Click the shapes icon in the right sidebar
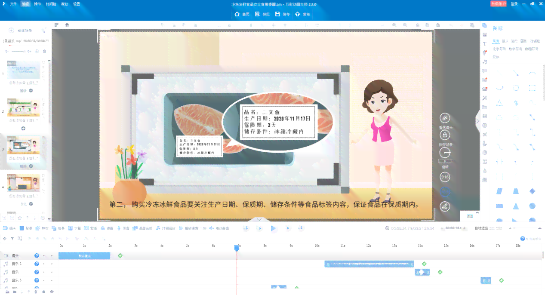Image resolution: width=545 pixels, height=295 pixels. tap(485, 26)
